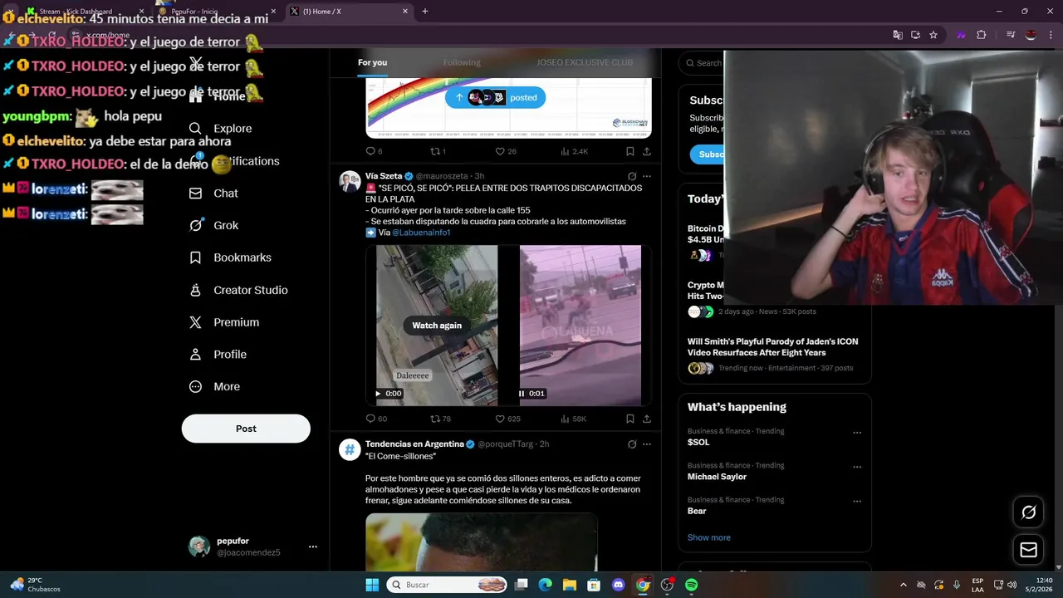Screen dimensions: 1063x598
Task: Click the Windows taskbar Buscar search box
Action: point(448,585)
